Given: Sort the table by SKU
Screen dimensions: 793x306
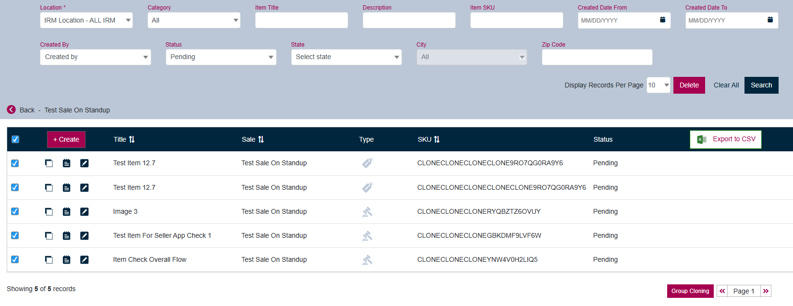Looking at the screenshot, I should 437,139.
